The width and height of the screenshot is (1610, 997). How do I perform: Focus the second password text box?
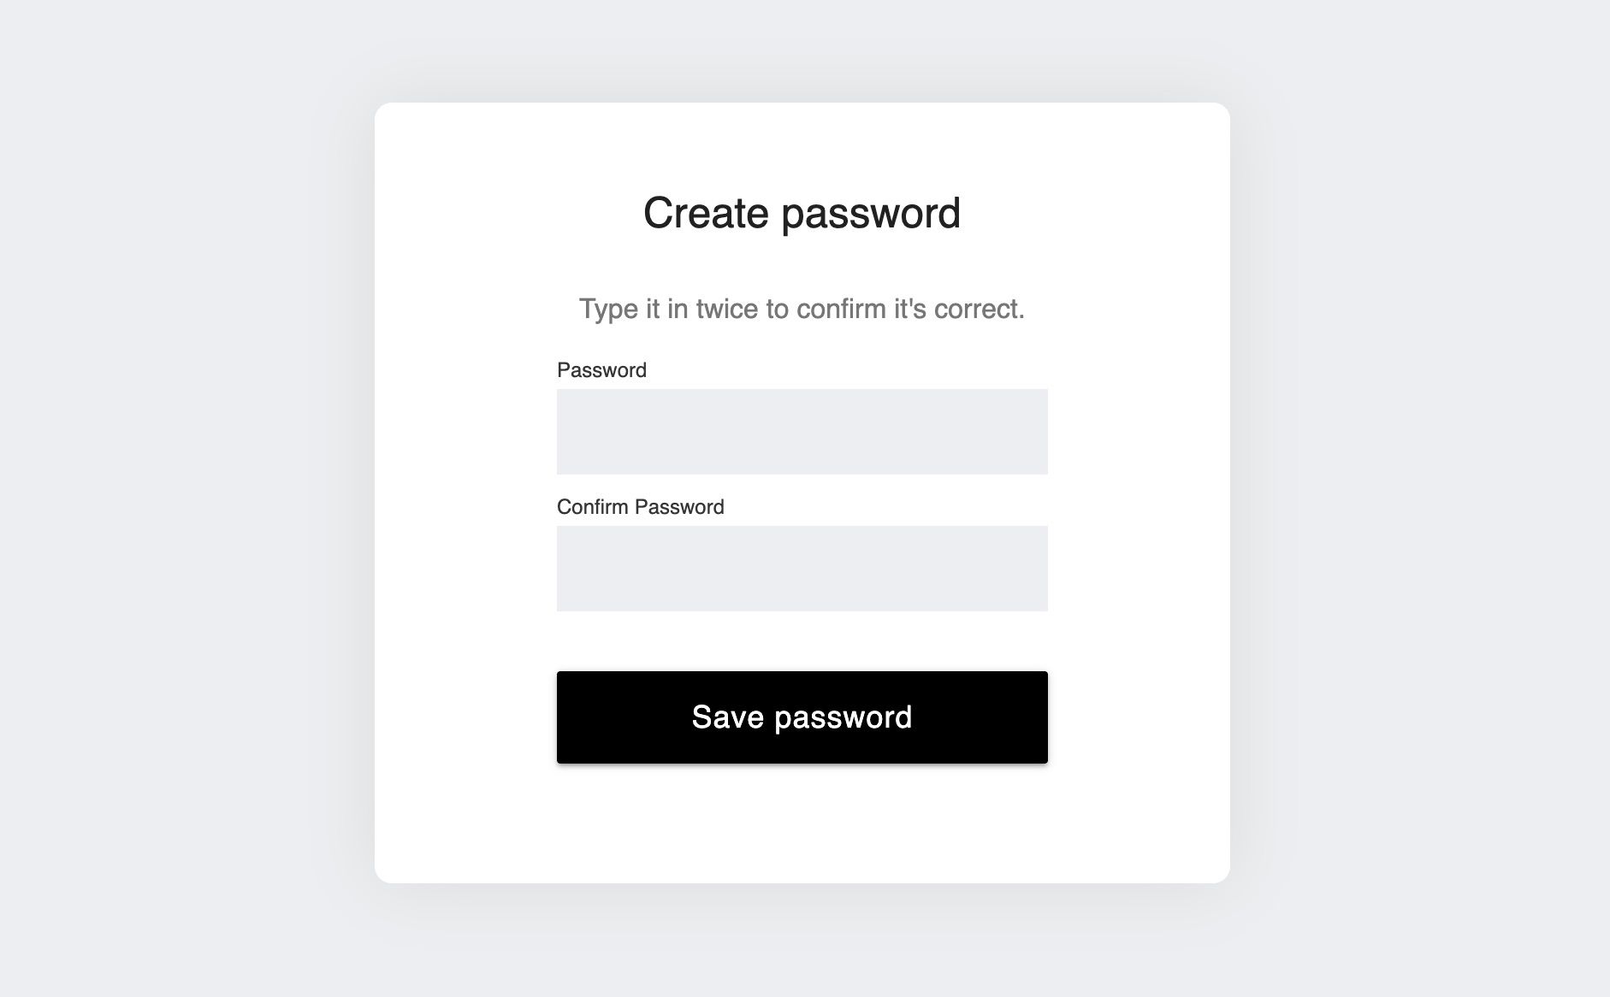pyautogui.click(x=802, y=569)
